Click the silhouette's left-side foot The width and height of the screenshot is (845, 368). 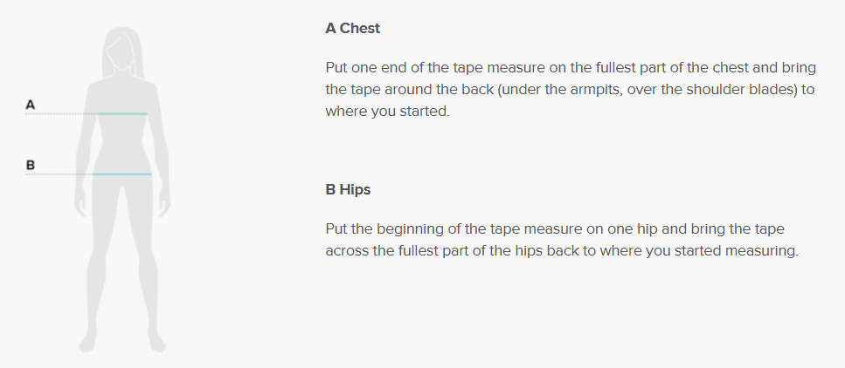[88, 341]
